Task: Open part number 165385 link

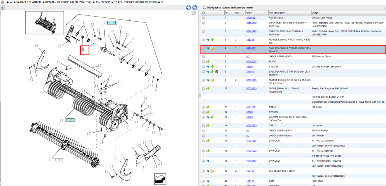Action: [x=250, y=40]
